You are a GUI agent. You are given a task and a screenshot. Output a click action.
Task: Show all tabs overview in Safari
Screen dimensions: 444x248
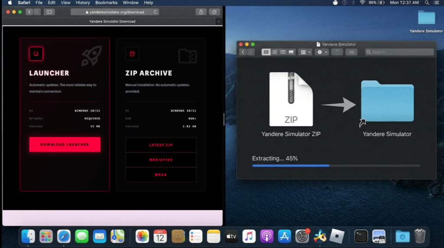point(214,12)
